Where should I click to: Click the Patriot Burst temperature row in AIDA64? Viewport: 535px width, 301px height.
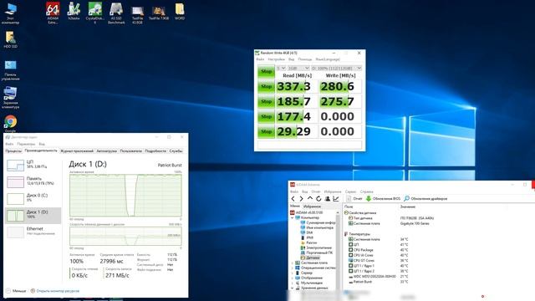tap(379, 282)
